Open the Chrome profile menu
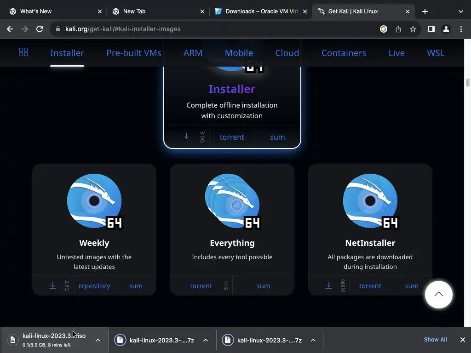Screen dimensions: 471x353 pyautogui.click(x=446, y=29)
